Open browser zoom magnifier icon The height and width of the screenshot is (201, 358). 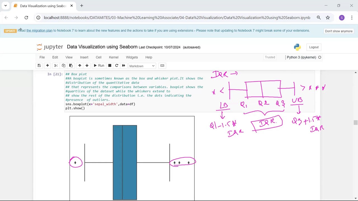(319, 18)
